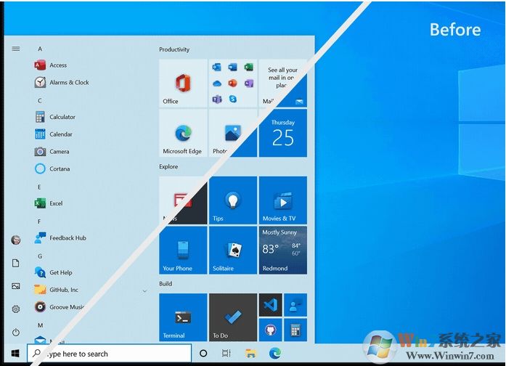Open the Visual Studio Code small tile
506x366 pixels.
pyautogui.click(x=270, y=305)
